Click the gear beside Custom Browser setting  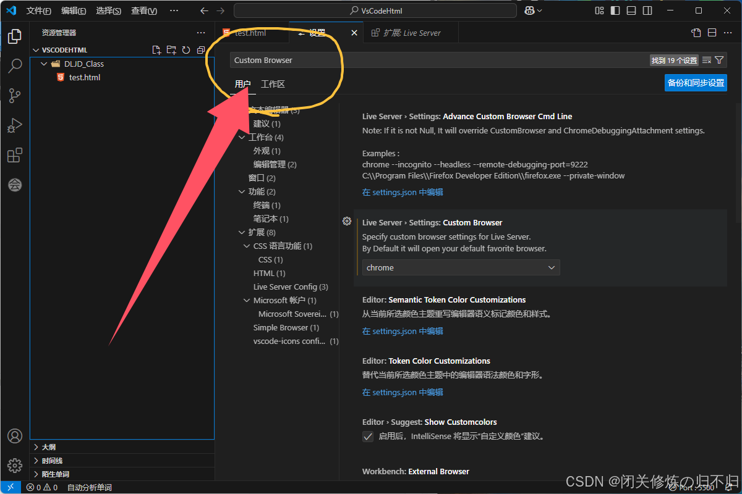(x=347, y=222)
